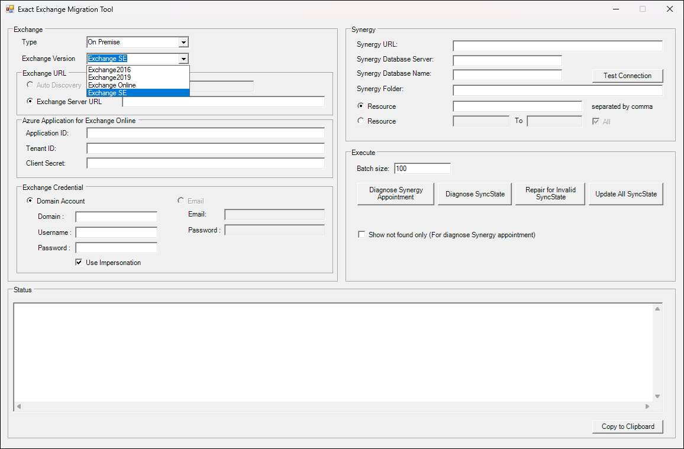Click Repair for Invalid SyncState
Screen dimensions: 684x449
point(550,194)
